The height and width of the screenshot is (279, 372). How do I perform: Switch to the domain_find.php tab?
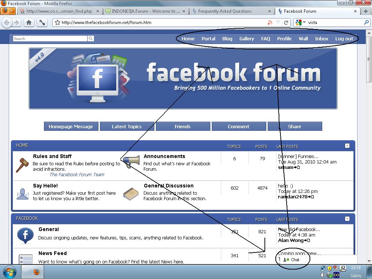click(60, 11)
